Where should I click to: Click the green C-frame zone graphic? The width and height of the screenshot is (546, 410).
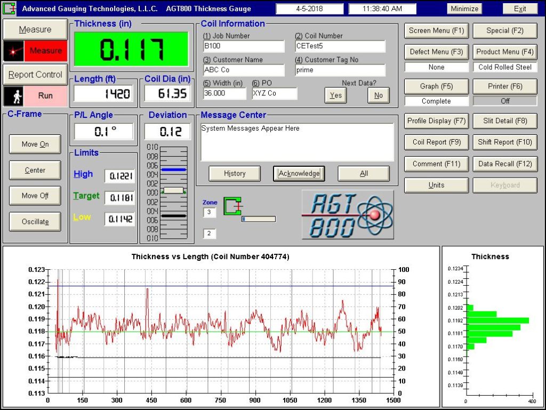point(232,207)
